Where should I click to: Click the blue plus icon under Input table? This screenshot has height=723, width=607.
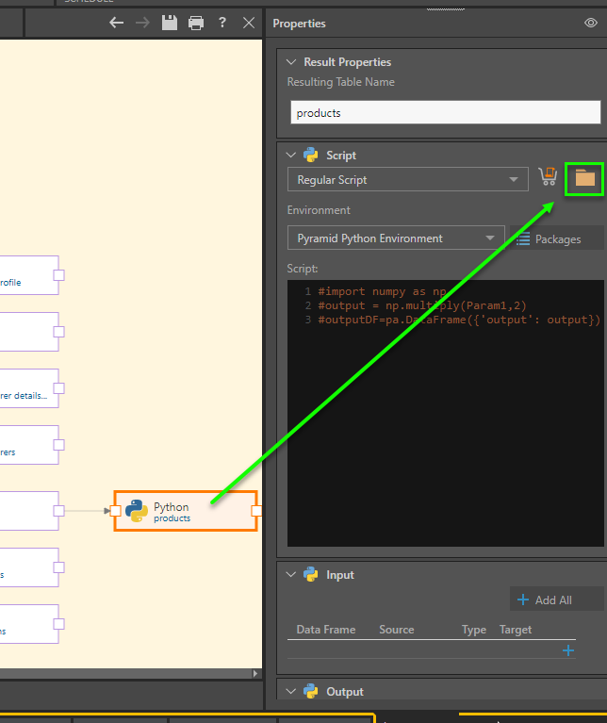coord(567,650)
